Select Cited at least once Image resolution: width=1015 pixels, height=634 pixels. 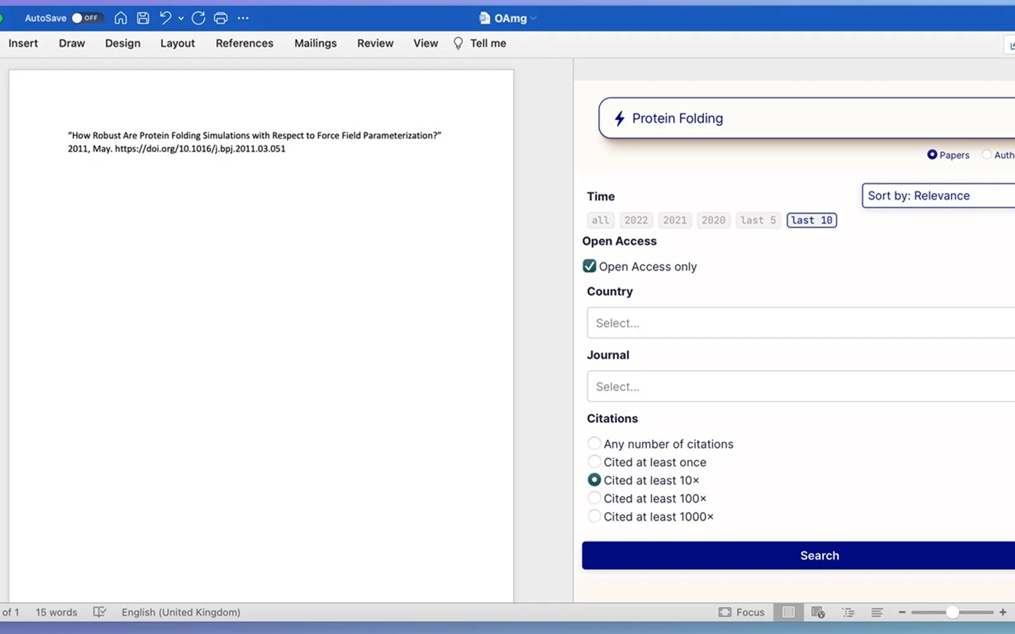(x=594, y=462)
